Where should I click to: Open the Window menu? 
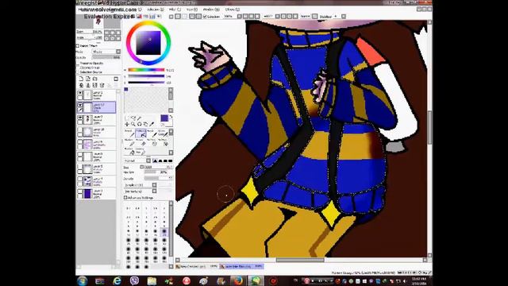[x=211, y=10]
